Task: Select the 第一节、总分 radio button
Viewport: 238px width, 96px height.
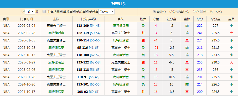Action: pos(201,11)
